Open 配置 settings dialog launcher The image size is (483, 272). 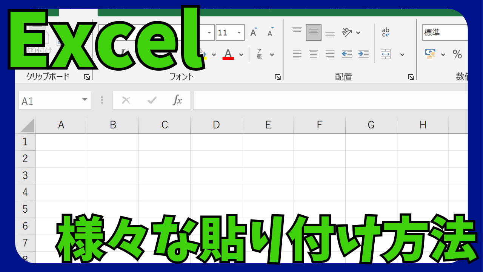411,77
